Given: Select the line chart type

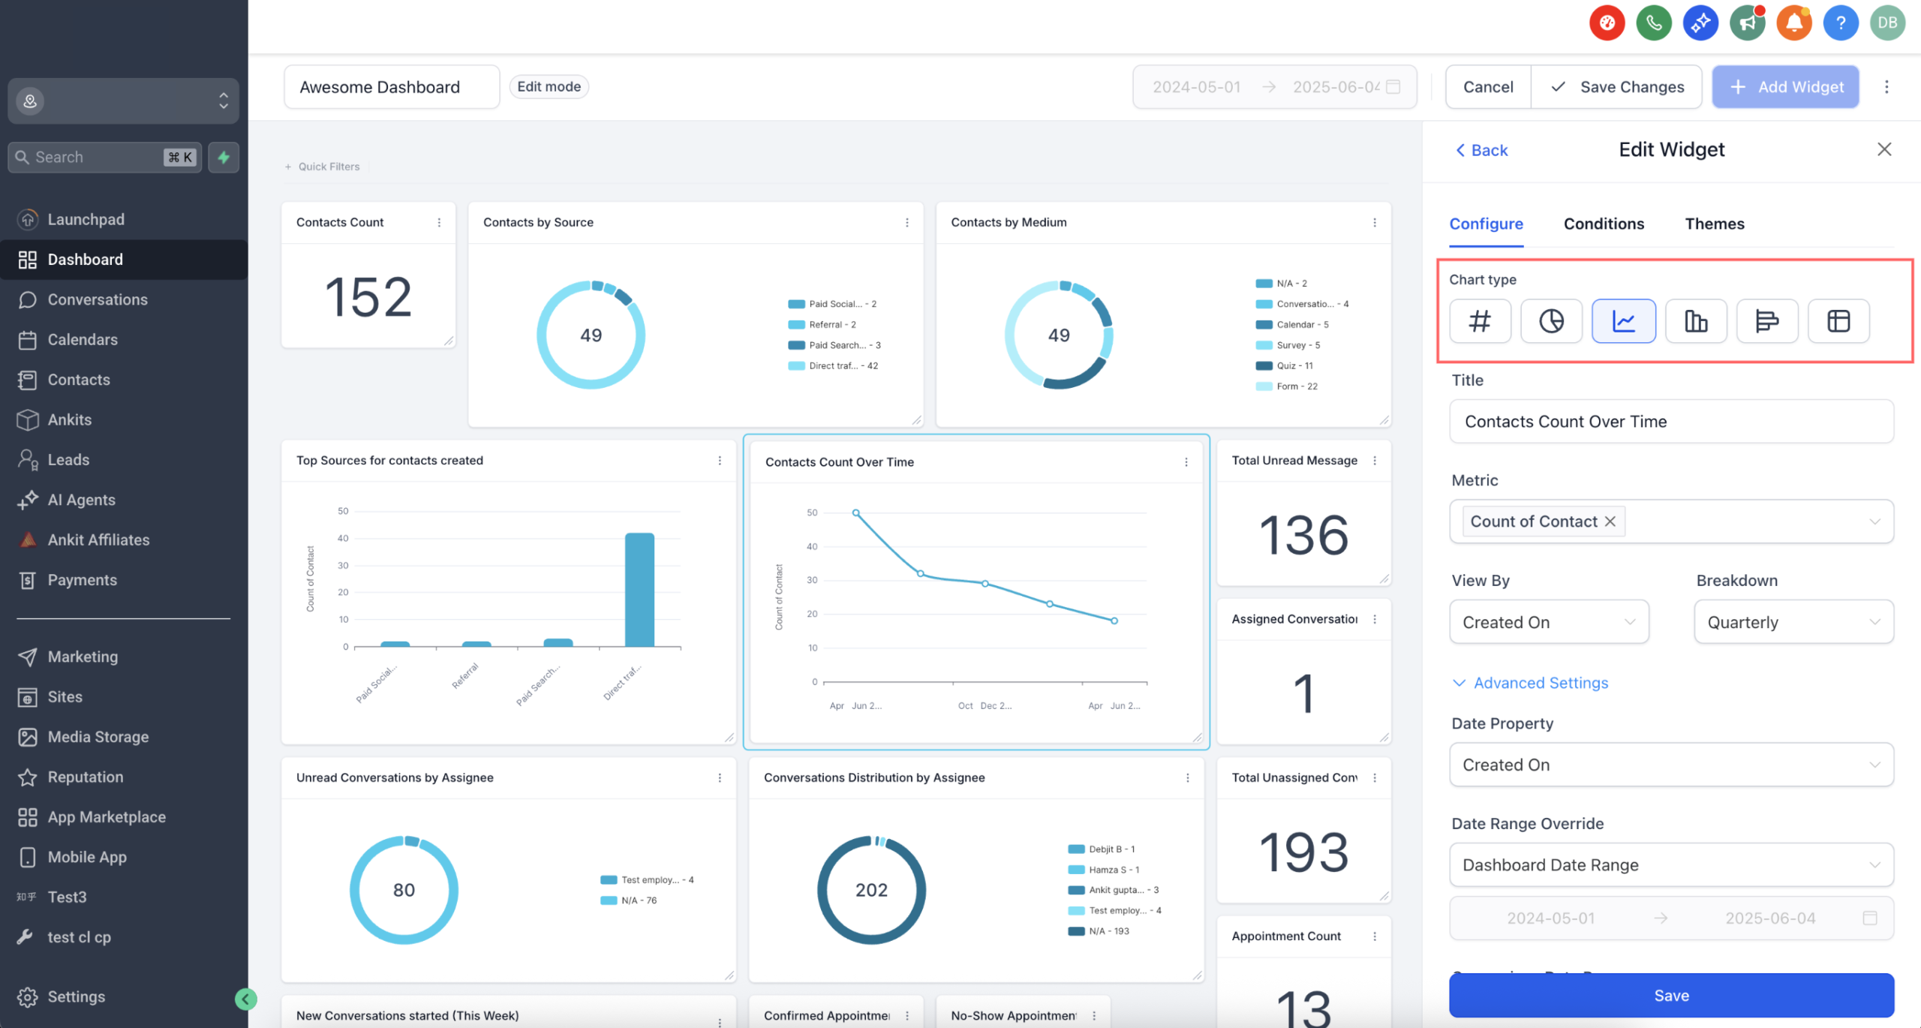Looking at the screenshot, I should pyautogui.click(x=1623, y=321).
